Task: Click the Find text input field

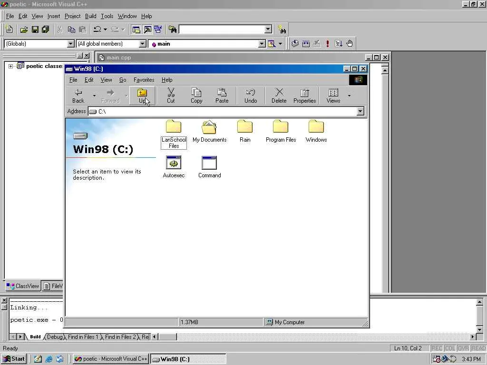Action: (x=222, y=29)
